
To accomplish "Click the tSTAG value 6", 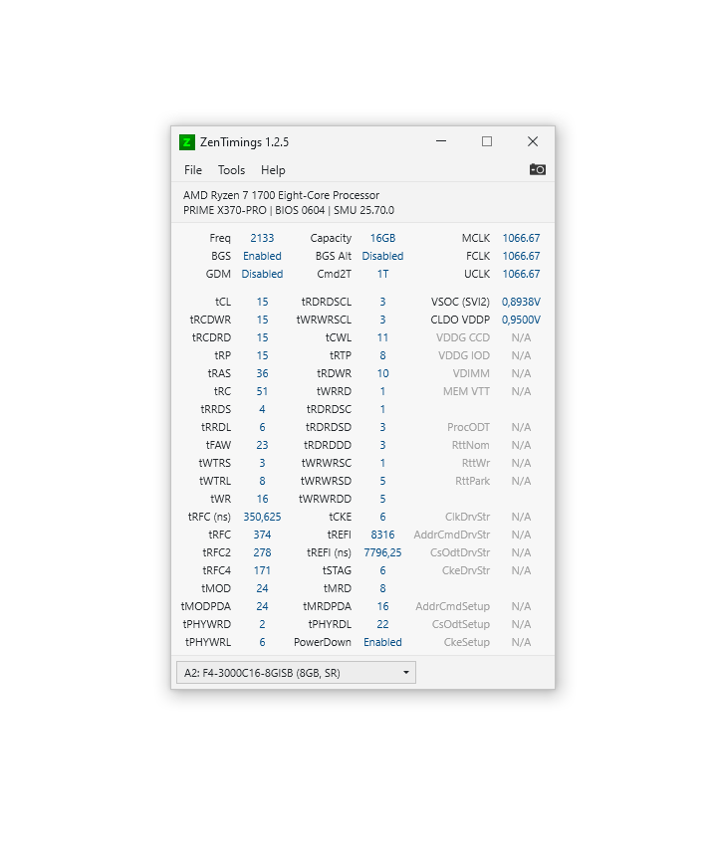I will (x=382, y=570).
